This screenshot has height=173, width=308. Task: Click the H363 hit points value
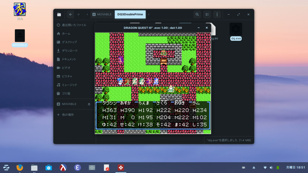click(x=109, y=110)
